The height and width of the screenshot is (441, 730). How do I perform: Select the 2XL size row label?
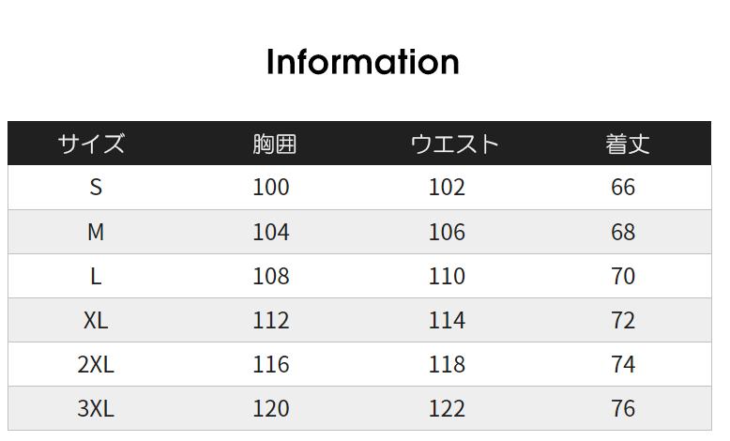coord(96,364)
